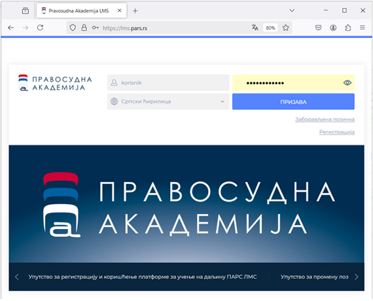Image resolution: width=373 pixels, height=301 pixels.
Task: Open saved logins key icon
Action: click(96, 28)
